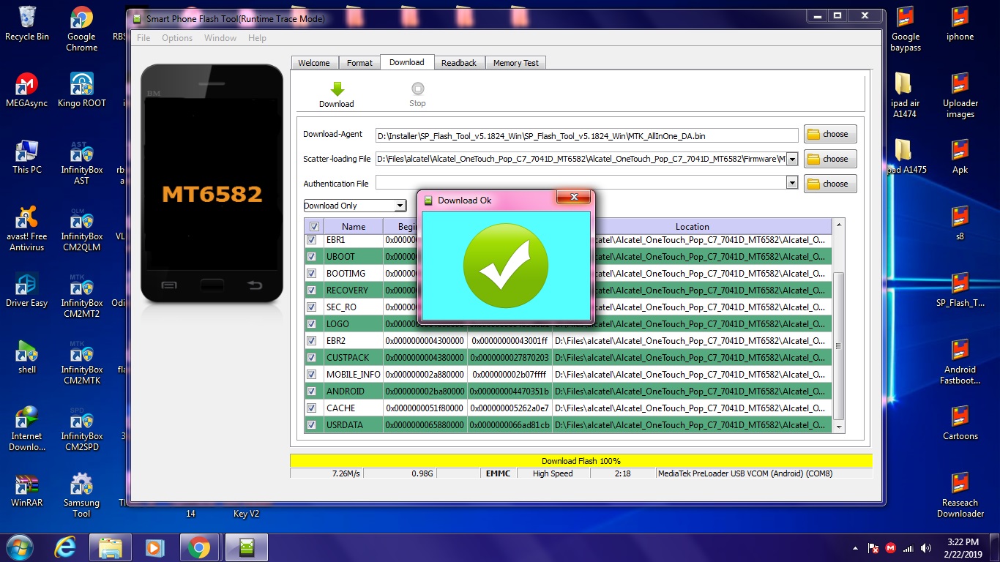Uncheck the UBOOT partition checkbox
Viewport: 1000px width, 562px height.
(x=312, y=257)
